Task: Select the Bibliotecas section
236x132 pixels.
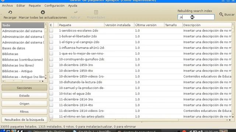Action: coord(23,54)
